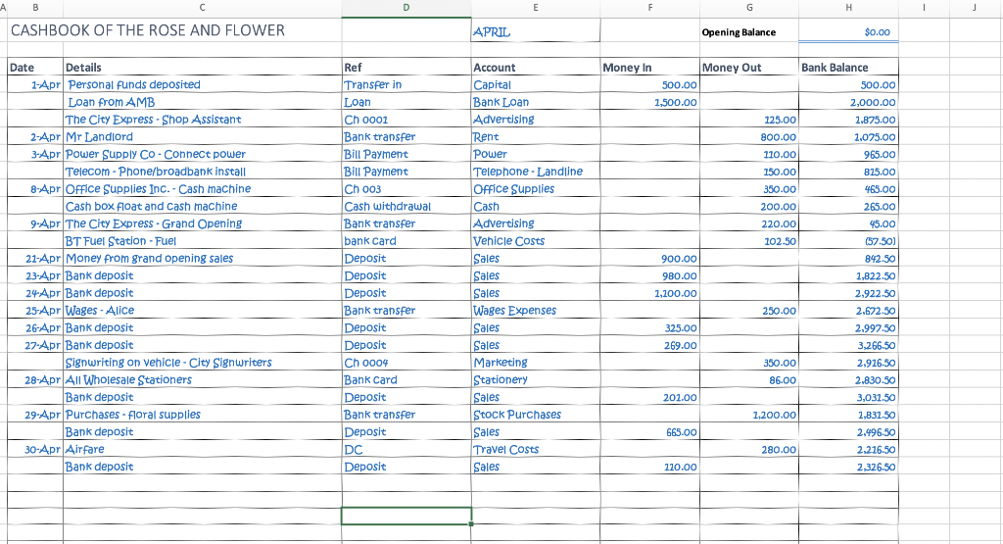
Task: Select 'Airfare' details cell
Action: [x=202, y=449]
